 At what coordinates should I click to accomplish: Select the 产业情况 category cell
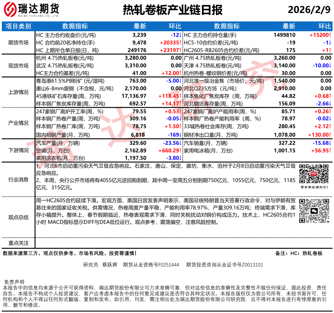coord(18,123)
